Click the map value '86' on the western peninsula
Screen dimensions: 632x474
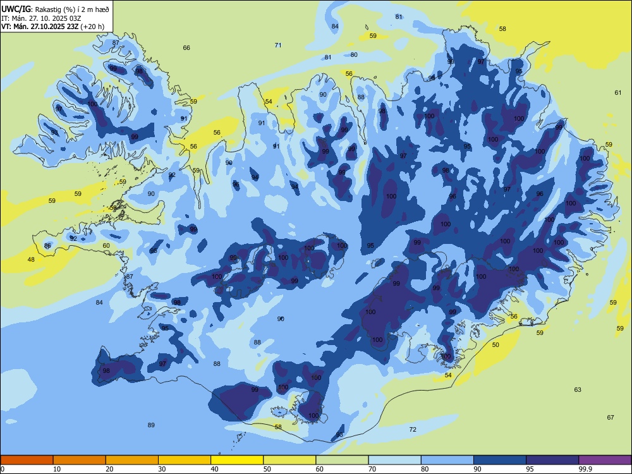tap(47, 246)
